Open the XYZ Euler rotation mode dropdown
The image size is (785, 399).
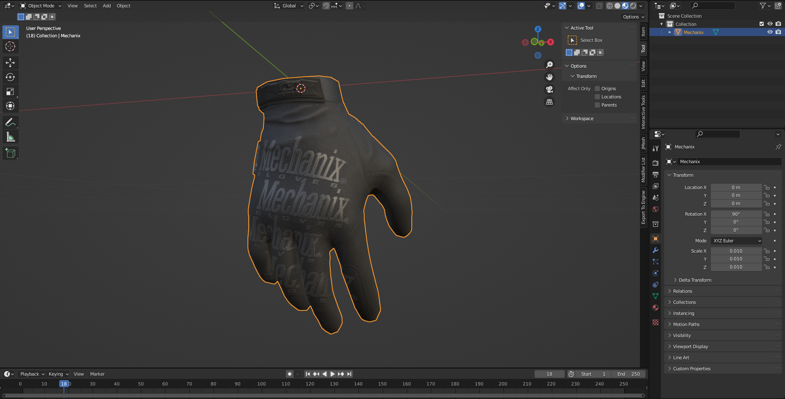(x=736, y=241)
